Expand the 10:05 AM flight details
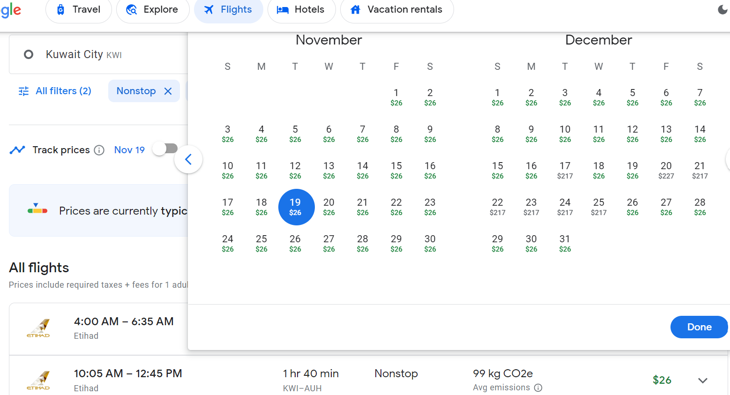 pos(702,380)
